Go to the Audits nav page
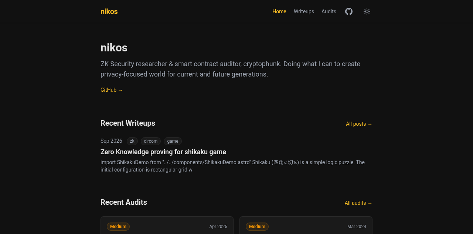473x234 pixels. point(329,11)
